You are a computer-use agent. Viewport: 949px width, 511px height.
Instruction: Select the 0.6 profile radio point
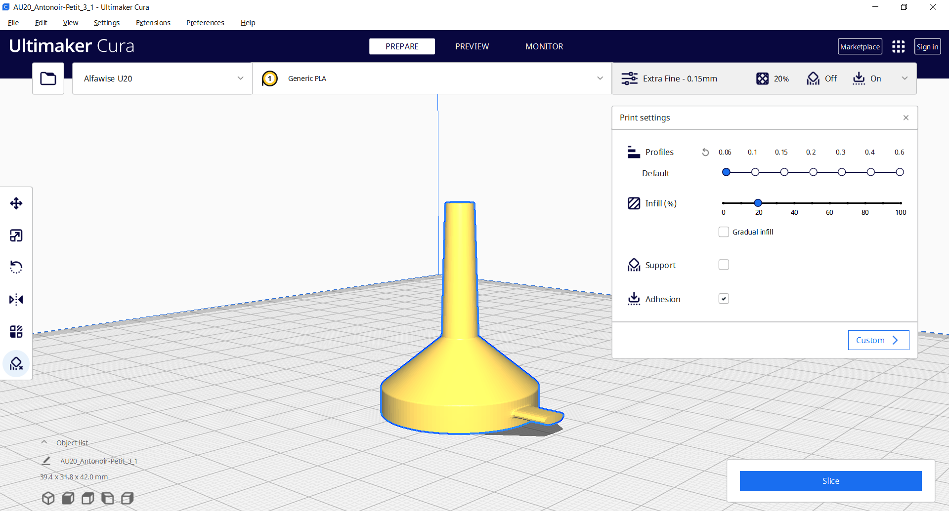point(900,172)
